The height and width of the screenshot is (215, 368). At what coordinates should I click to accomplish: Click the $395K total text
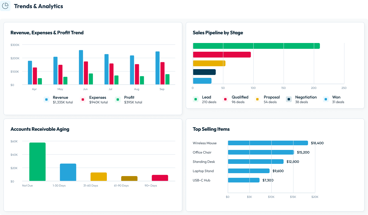tap(133, 102)
